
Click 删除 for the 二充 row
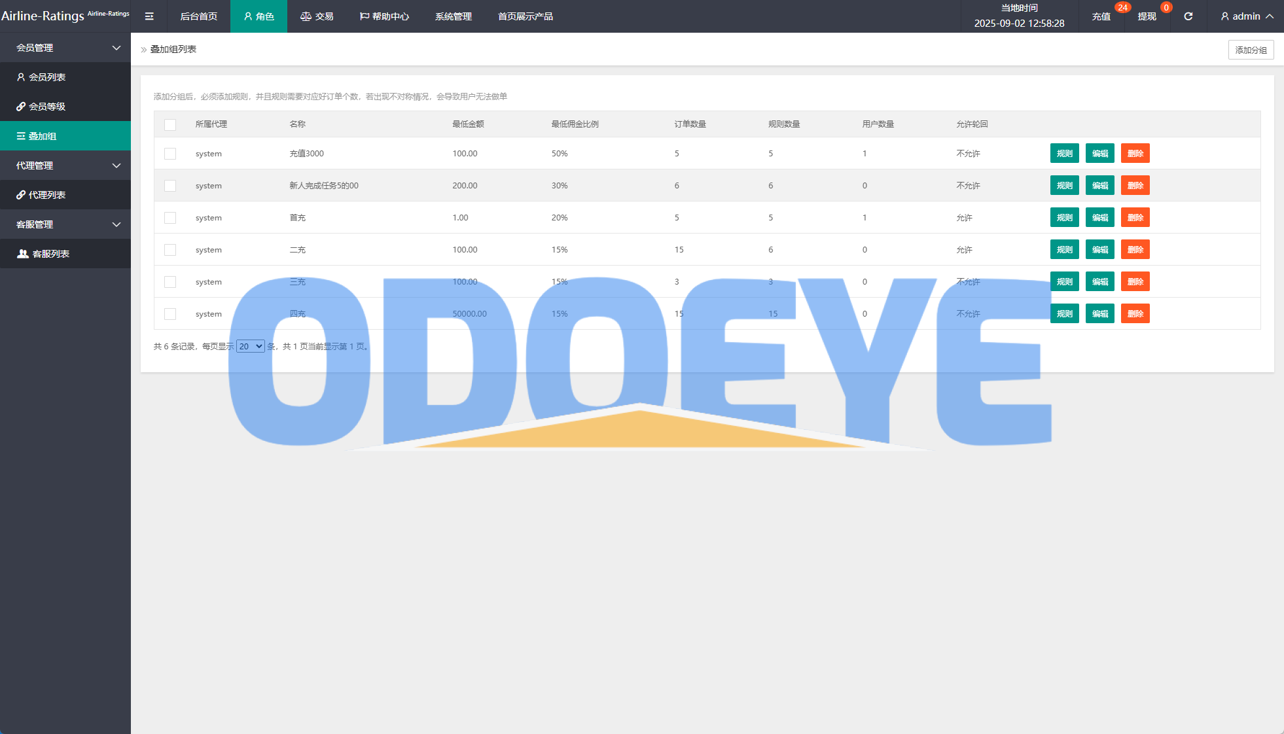point(1135,250)
